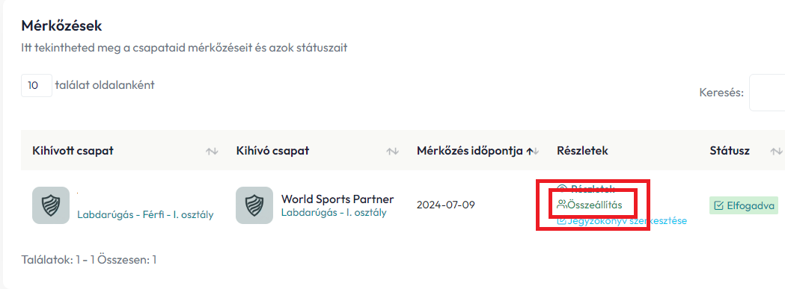785x289 pixels.
Task: Click the World Sports Partner shield logo
Action: coord(254,205)
